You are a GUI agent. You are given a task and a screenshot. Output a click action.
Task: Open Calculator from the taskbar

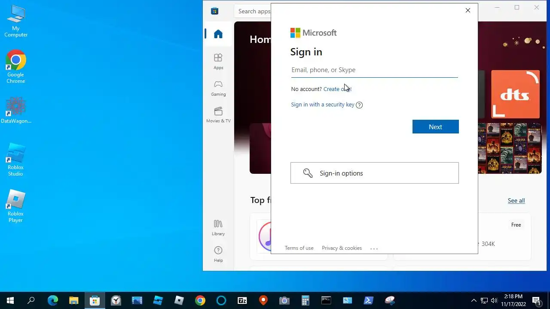pos(306,300)
